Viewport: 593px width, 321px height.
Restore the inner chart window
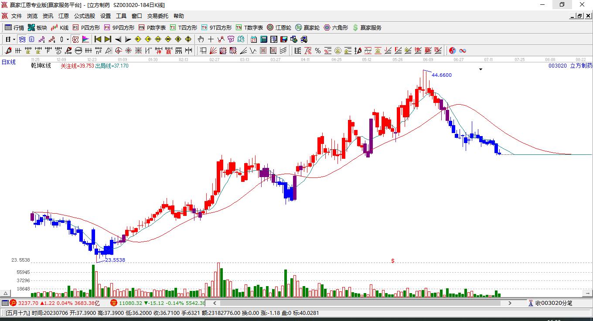point(580,16)
